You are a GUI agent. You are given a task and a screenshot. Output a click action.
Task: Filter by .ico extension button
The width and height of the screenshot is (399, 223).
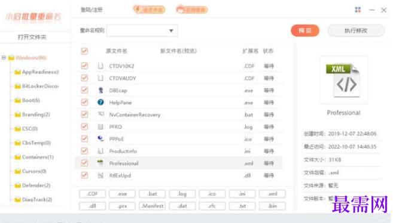point(212,194)
